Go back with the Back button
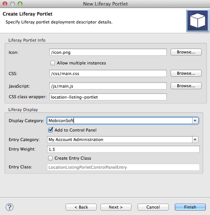This screenshot has width=210, height=215. pos(81,207)
